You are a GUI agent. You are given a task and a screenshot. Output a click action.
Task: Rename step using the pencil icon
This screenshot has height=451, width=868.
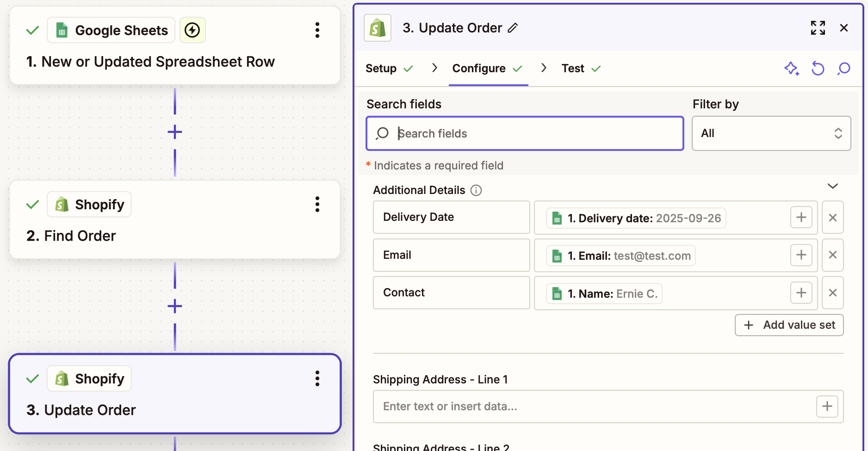[x=513, y=28]
